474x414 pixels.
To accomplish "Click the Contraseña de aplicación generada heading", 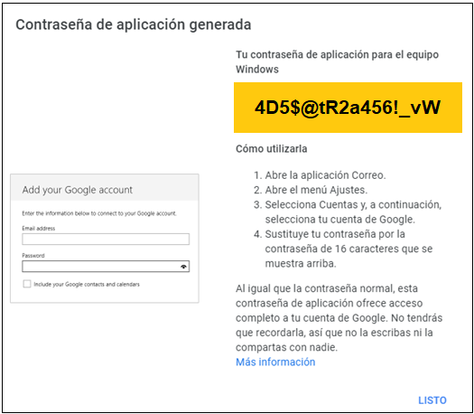I will click(x=134, y=24).
